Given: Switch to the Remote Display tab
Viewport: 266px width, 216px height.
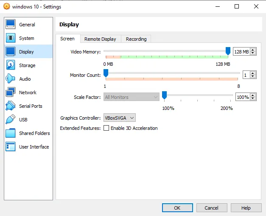Looking at the screenshot, I should (100, 39).
